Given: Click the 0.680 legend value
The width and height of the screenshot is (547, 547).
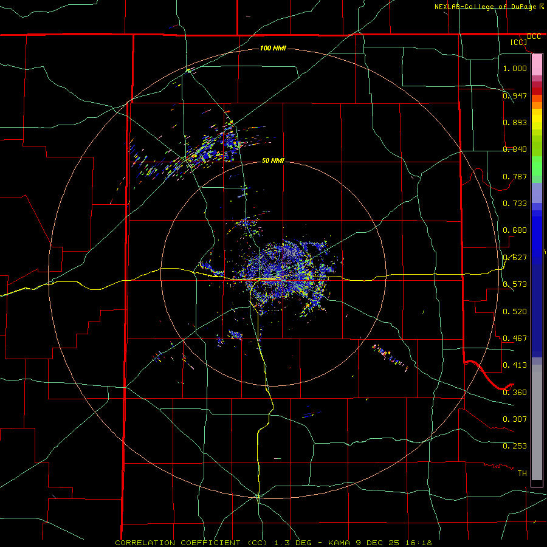Looking at the screenshot, I should 515,230.
